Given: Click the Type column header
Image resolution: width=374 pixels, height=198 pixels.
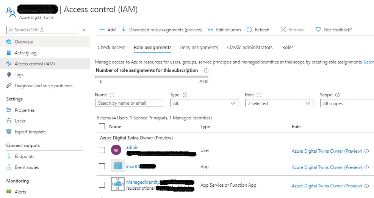Looking at the screenshot, I should [205, 127].
